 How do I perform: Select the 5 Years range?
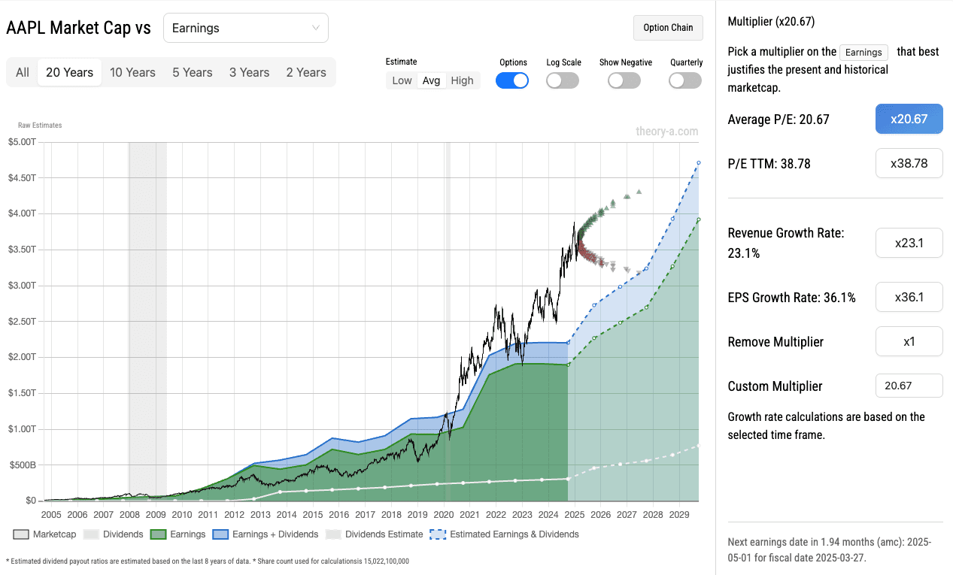(x=193, y=72)
